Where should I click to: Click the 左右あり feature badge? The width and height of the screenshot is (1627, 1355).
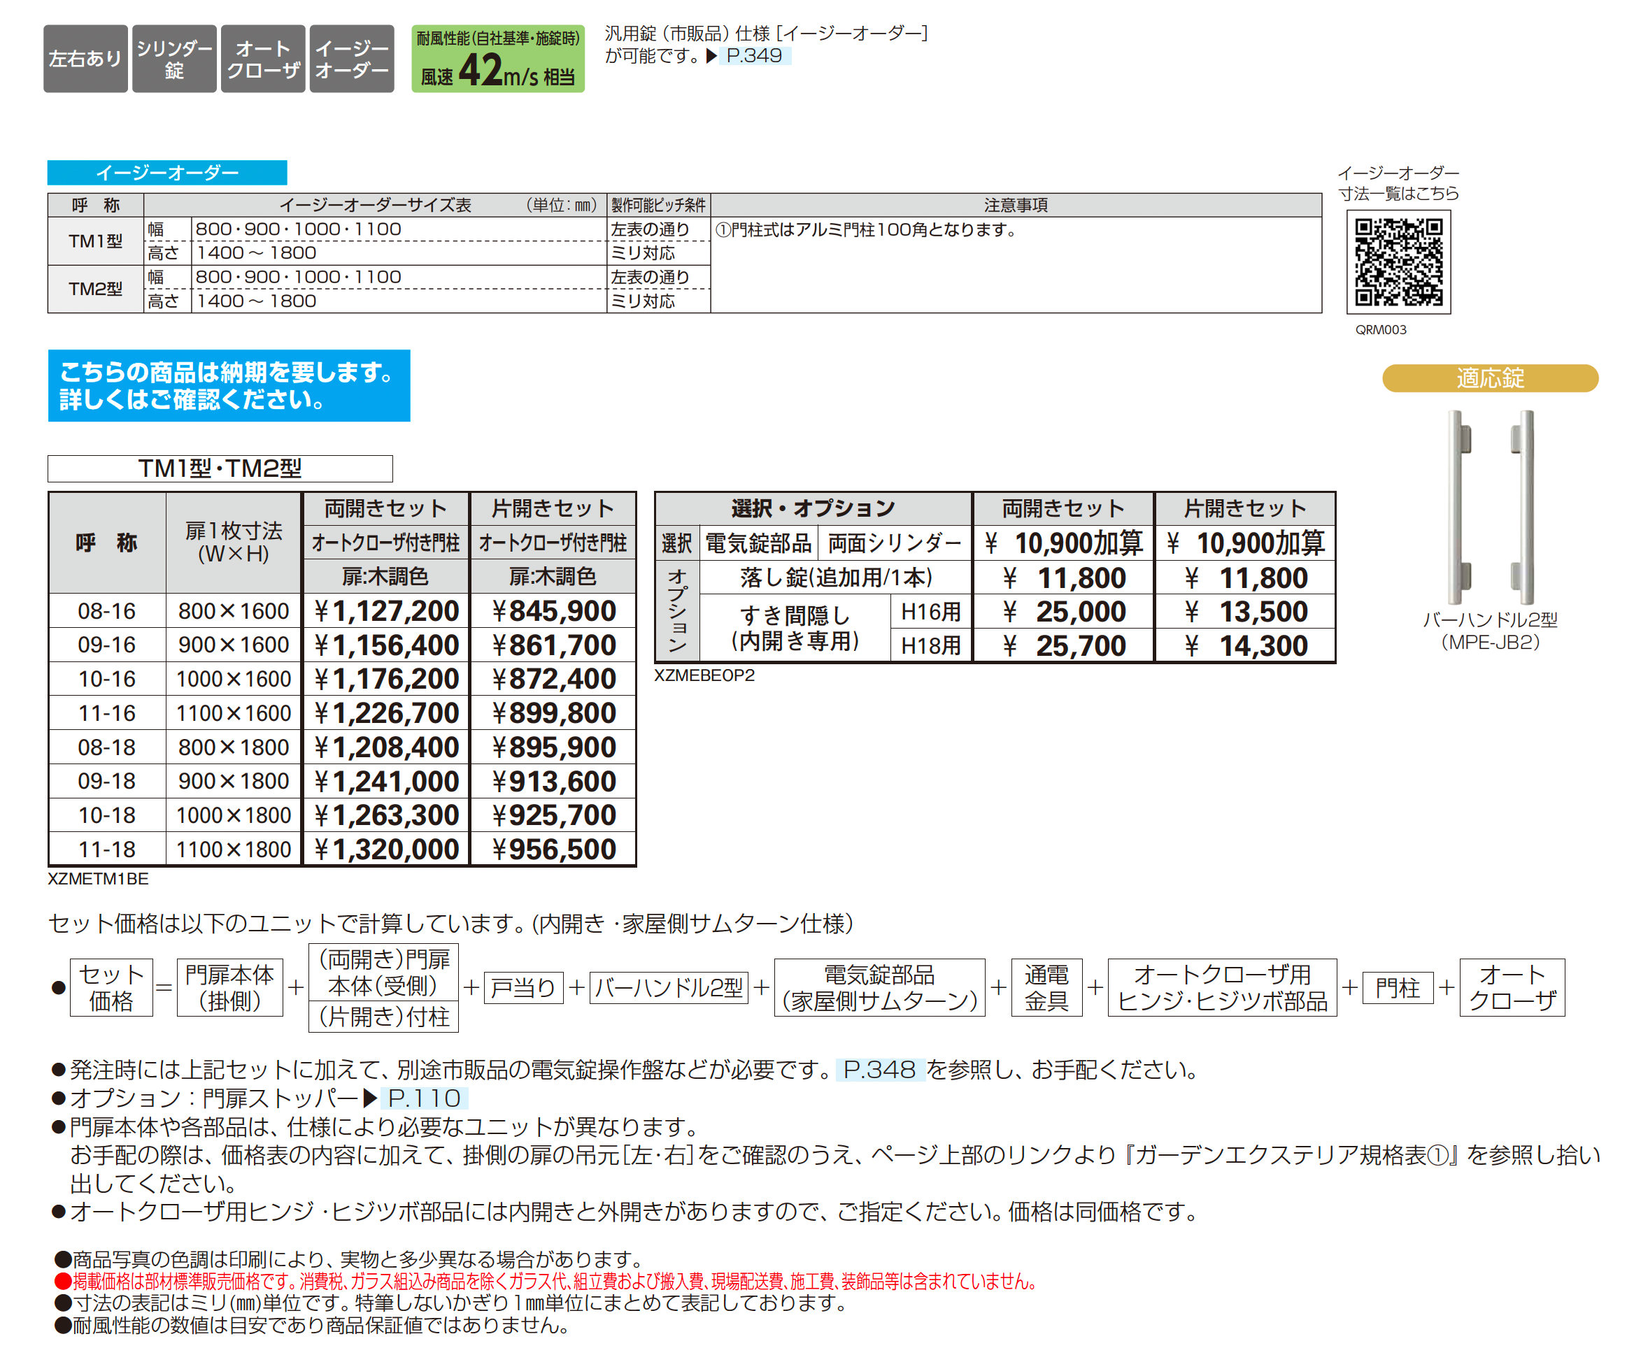(85, 59)
